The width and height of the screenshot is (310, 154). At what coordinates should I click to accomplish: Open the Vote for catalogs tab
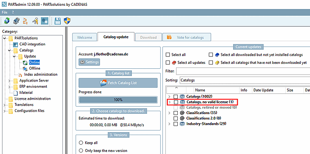point(187,37)
